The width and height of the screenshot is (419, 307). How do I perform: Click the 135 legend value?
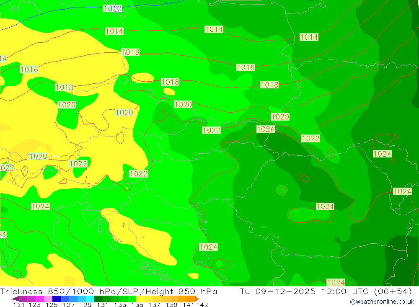tap(137, 304)
